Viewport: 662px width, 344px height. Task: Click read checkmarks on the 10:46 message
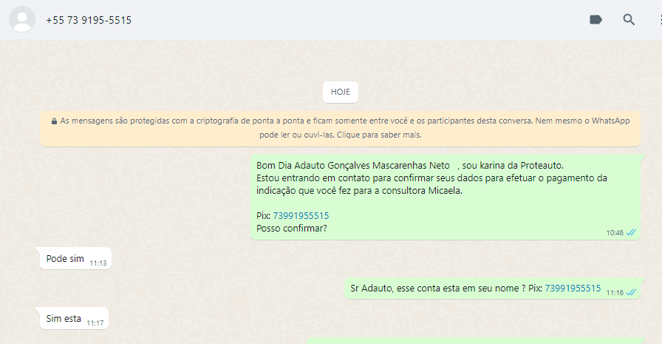(631, 232)
